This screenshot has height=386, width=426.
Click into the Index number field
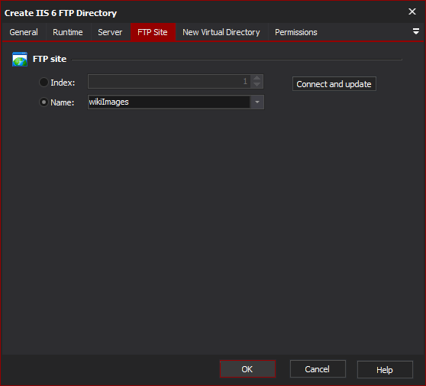169,81
